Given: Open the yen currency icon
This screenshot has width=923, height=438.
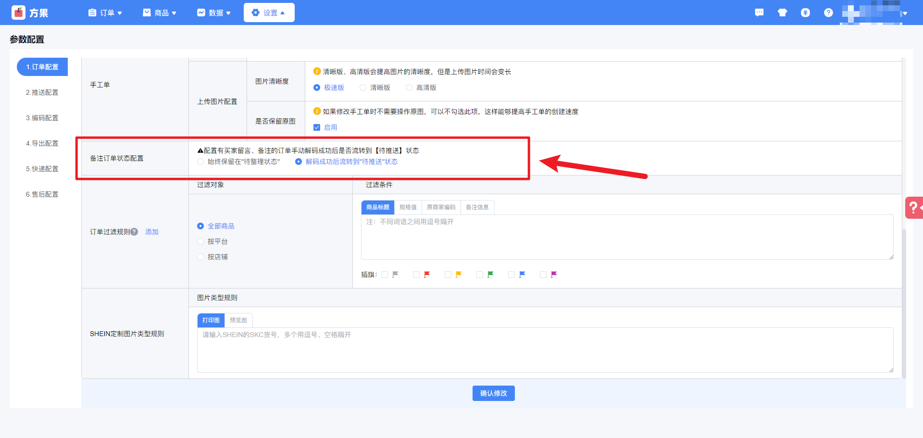Looking at the screenshot, I should pos(805,13).
